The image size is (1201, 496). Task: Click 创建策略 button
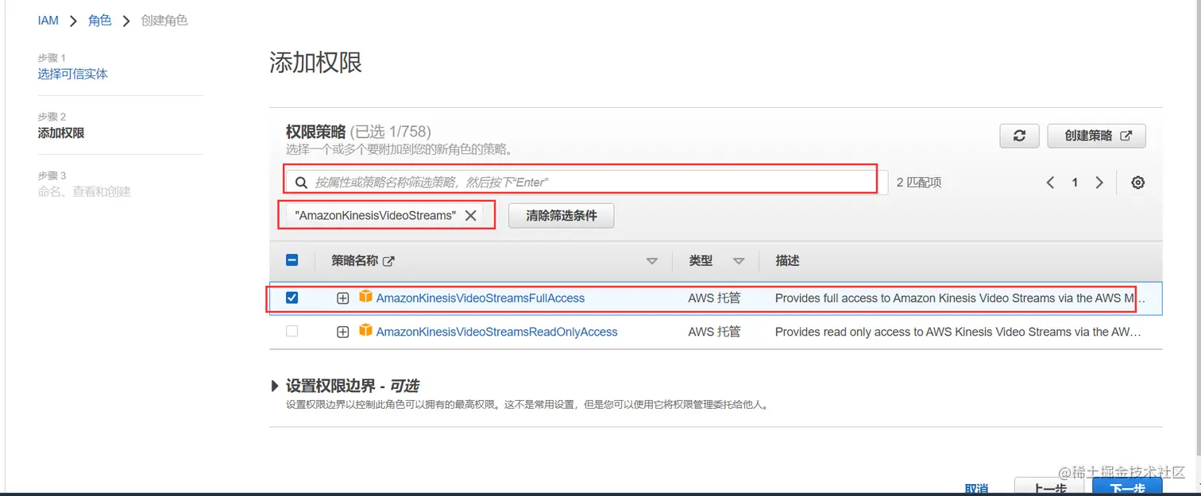[1097, 136]
